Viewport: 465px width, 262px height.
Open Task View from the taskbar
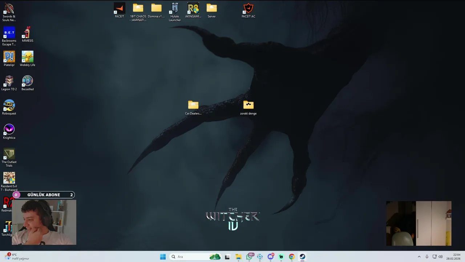click(227, 257)
